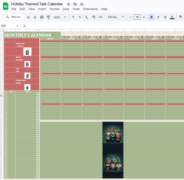Open the File menu
The height and width of the screenshot is (180, 184).
14,9
